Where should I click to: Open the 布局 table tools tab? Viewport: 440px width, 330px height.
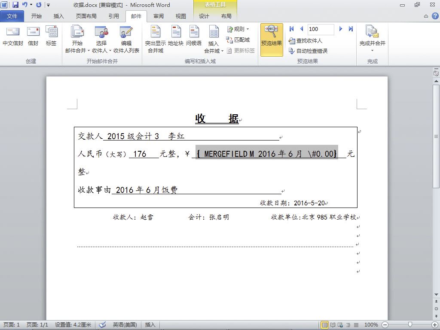point(226,16)
